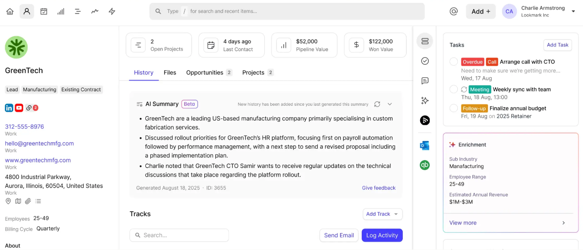The height and width of the screenshot is (250, 583).
Task: Open the sparkle AI sidebar icon
Action: (x=425, y=100)
